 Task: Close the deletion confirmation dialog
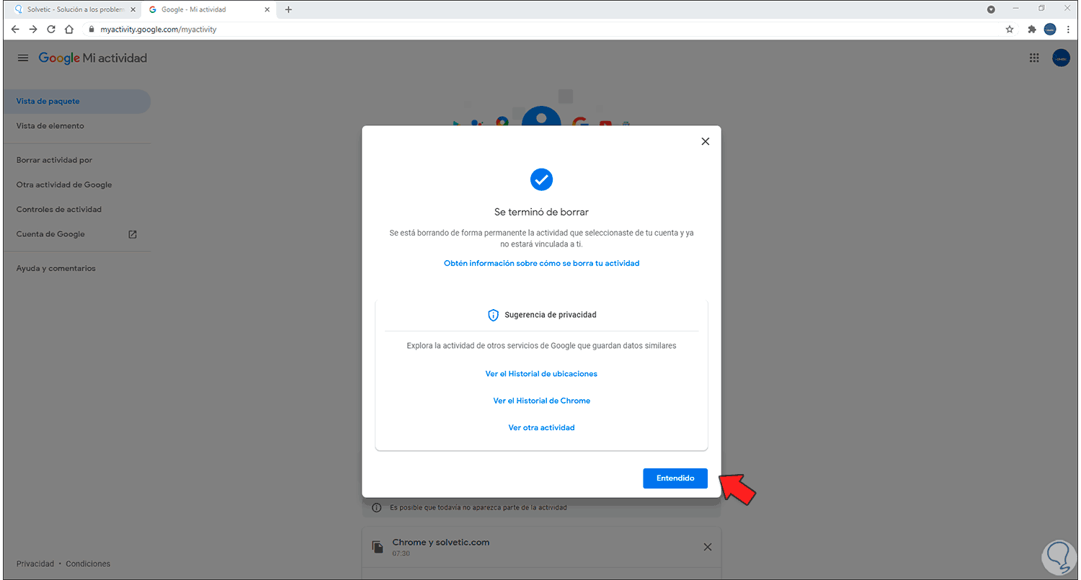[x=705, y=141]
